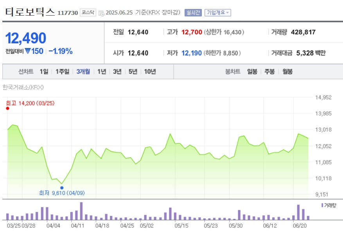Click the 9,151 price axis label
This screenshot has width=343, height=232.
[322, 195]
